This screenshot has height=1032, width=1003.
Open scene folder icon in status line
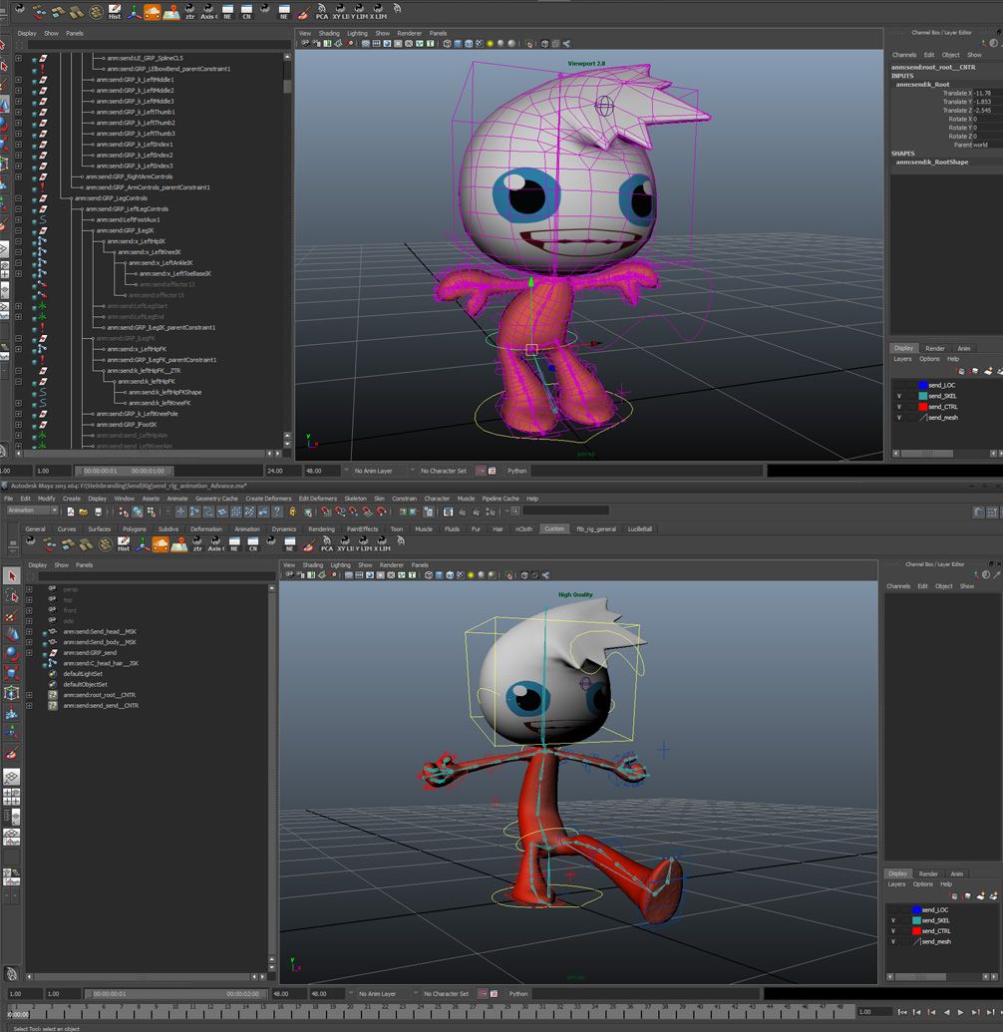pos(84,512)
